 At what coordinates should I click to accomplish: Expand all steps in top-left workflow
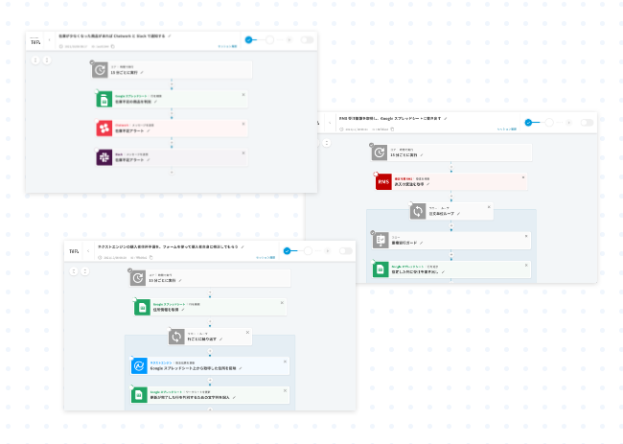pyautogui.click(x=35, y=59)
